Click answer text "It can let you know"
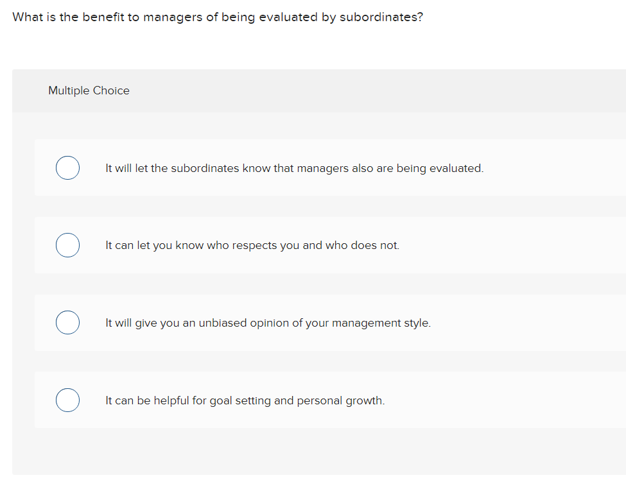626x498 pixels. coord(148,245)
